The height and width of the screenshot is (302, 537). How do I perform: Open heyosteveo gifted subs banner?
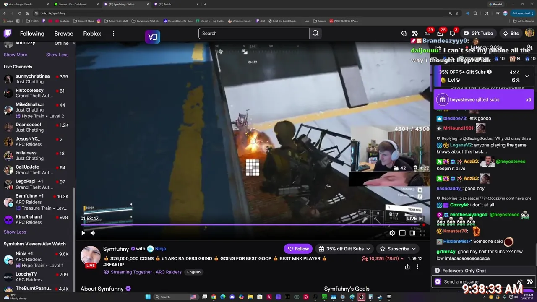[x=484, y=99]
